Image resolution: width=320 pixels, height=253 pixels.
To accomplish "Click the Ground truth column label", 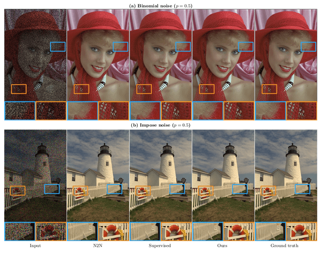I will click(x=284, y=245).
